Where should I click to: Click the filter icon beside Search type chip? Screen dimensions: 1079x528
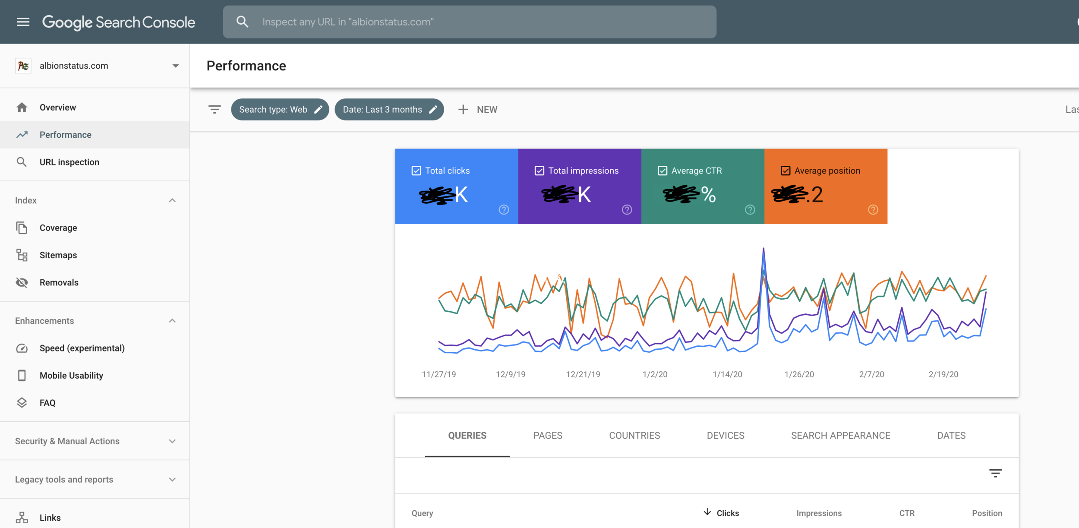click(x=215, y=110)
